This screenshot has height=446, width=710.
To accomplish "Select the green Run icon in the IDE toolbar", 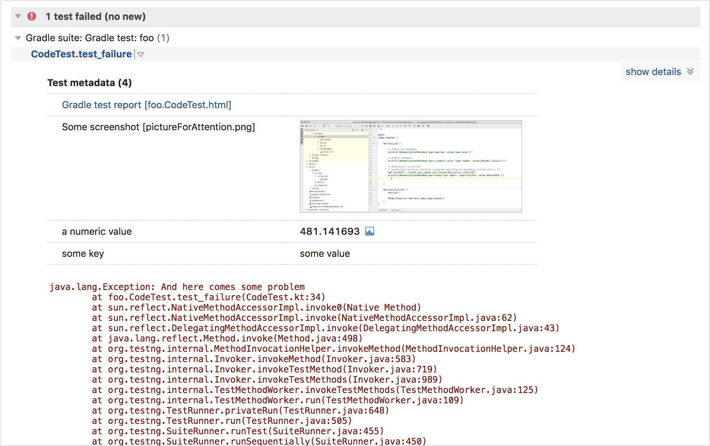I will (363, 126).
